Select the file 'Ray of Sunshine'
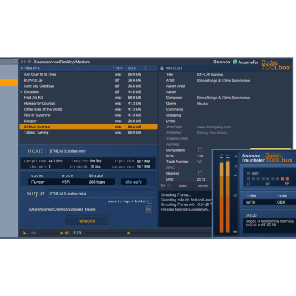The width and height of the screenshot is (296, 296). (x=88, y=115)
